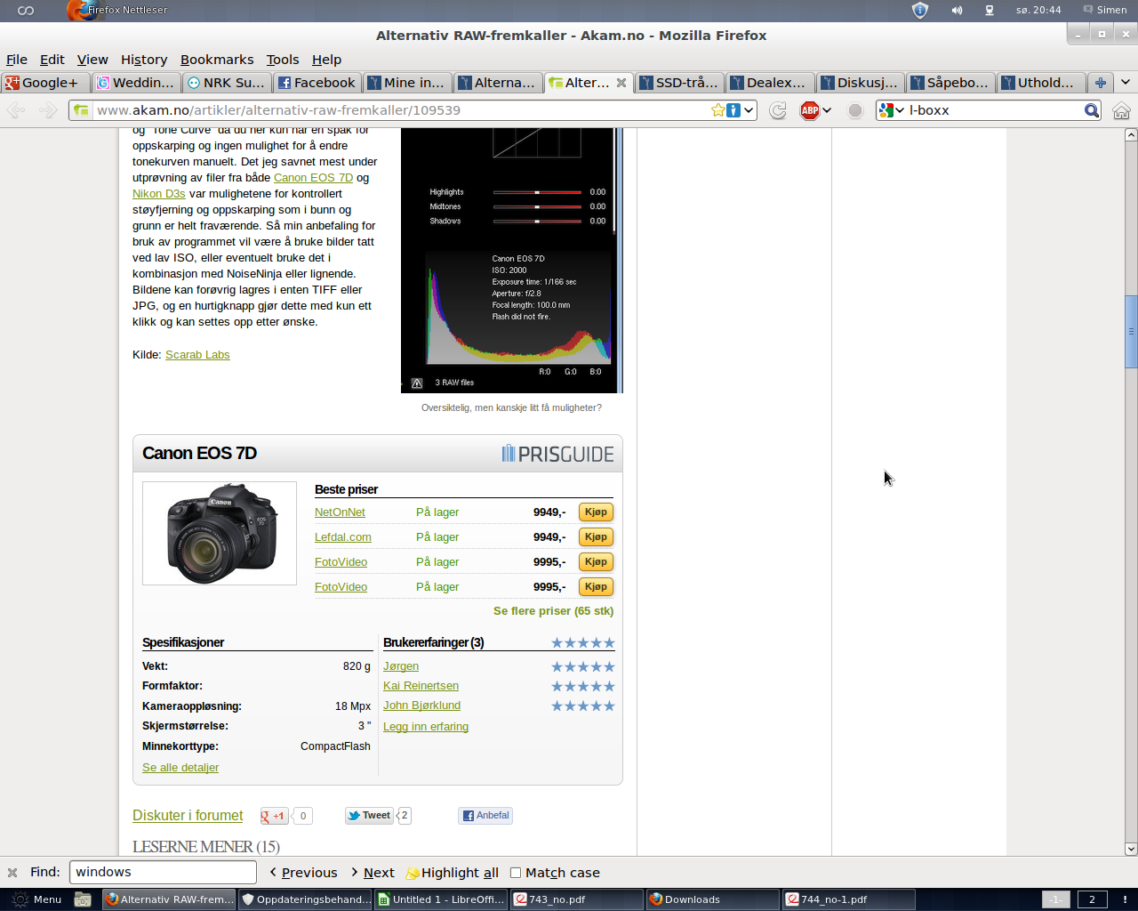Click the page vertical scrollbar thumb
The image size is (1138, 911).
pyautogui.click(x=1131, y=332)
